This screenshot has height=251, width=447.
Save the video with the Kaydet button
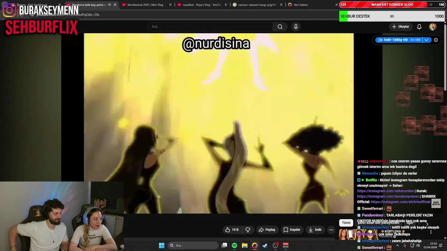[x=292, y=230]
